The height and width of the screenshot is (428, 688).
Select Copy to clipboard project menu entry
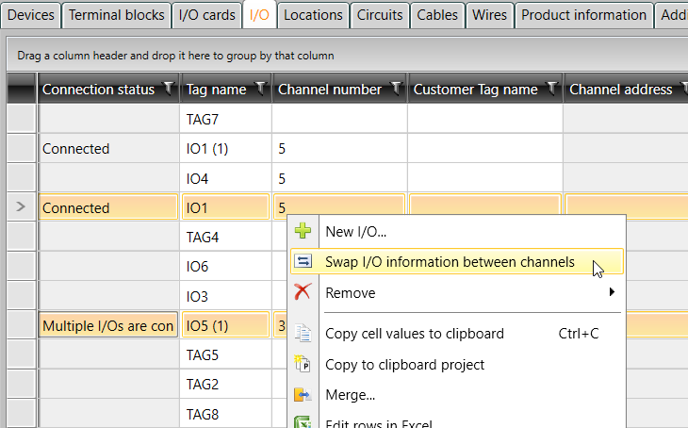point(404,365)
